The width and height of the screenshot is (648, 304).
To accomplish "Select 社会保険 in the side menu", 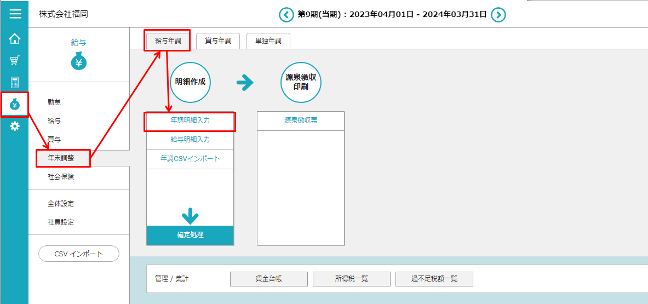I will point(61,177).
